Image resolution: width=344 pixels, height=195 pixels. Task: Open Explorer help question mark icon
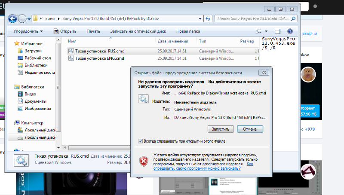(290, 31)
